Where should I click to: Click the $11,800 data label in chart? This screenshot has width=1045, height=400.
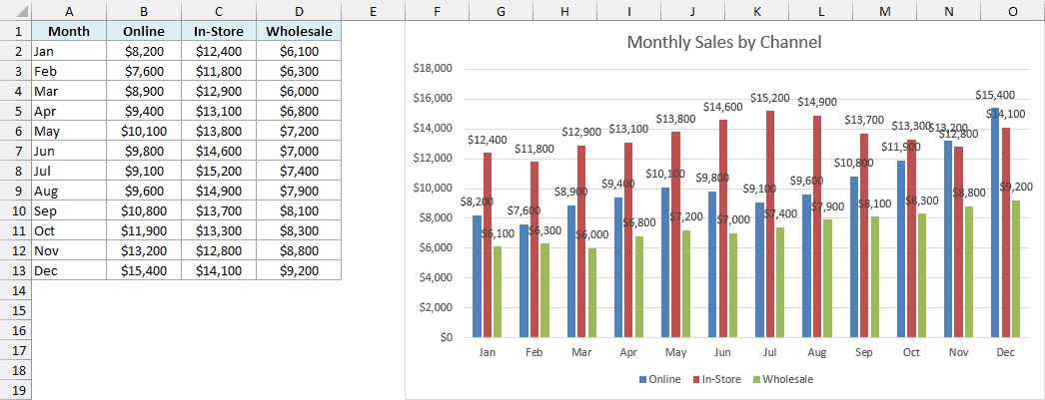click(x=534, y=149)
